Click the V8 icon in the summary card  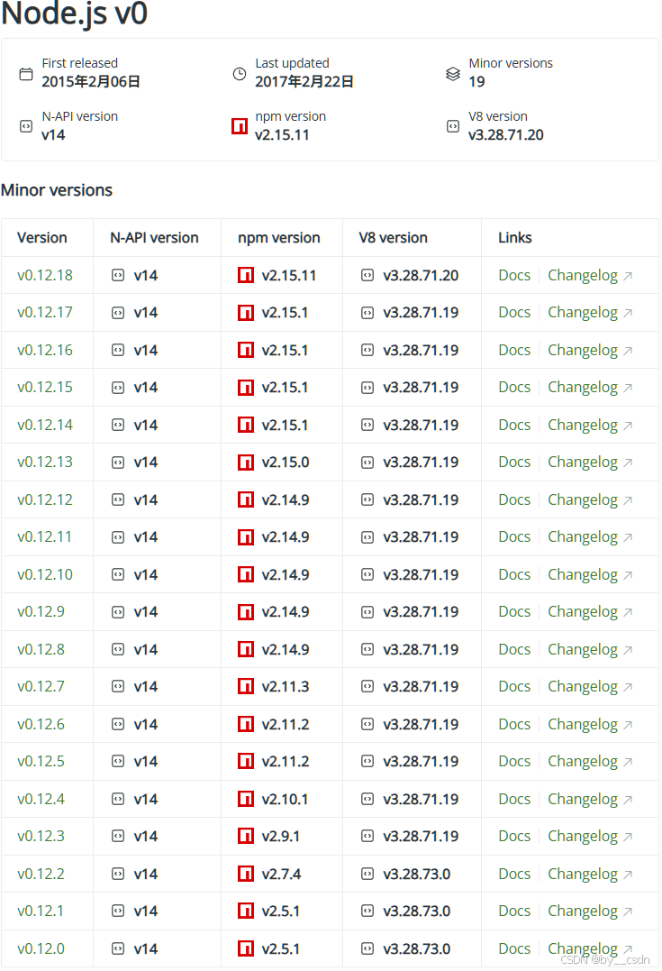pos(453,126)
